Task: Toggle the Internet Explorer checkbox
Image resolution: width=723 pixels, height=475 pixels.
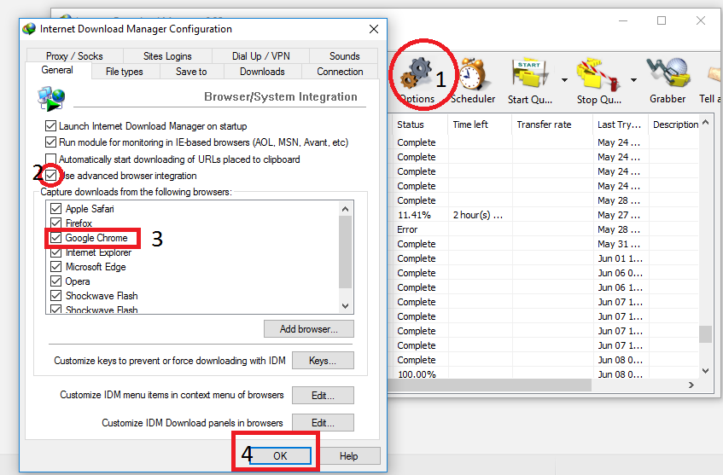Action: pos(55,252)
